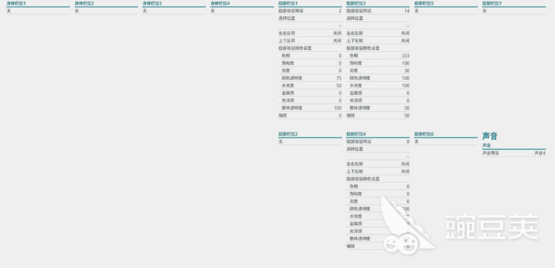Open 声音预设 showing 声音4
This screenshot has width=555, height=268.
click(514, 153)
